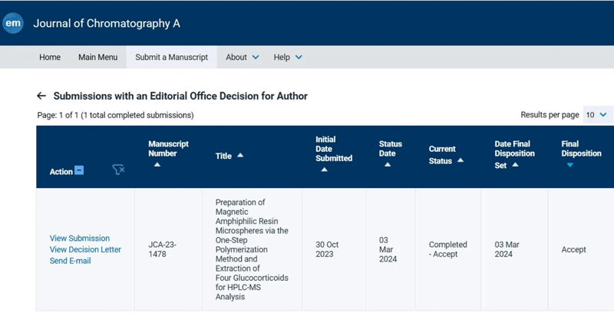Expand the Help menu

click(288, 57)
